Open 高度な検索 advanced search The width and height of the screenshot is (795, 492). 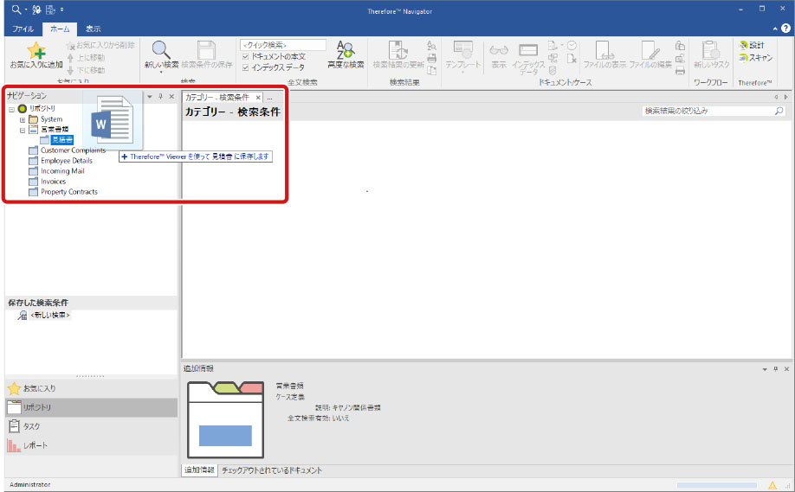point(345,50)
